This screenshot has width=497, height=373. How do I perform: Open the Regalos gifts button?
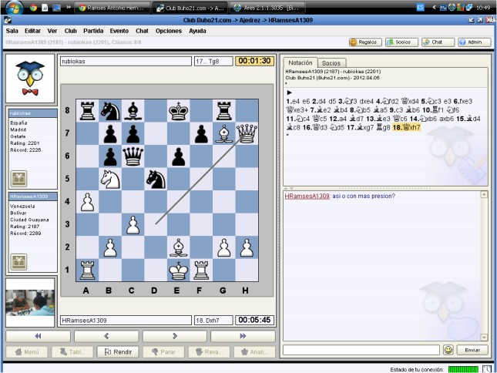(364, 42)
